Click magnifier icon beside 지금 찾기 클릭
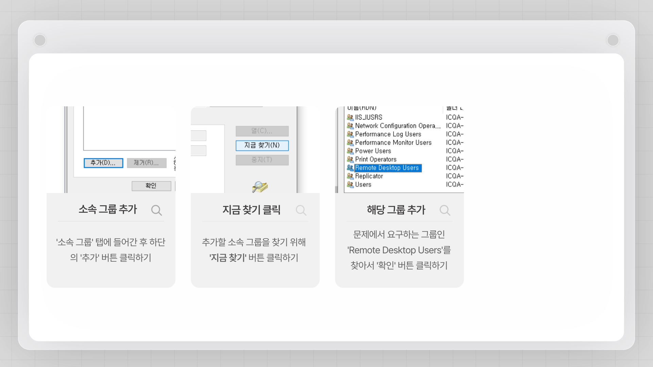 coord(301,210)
